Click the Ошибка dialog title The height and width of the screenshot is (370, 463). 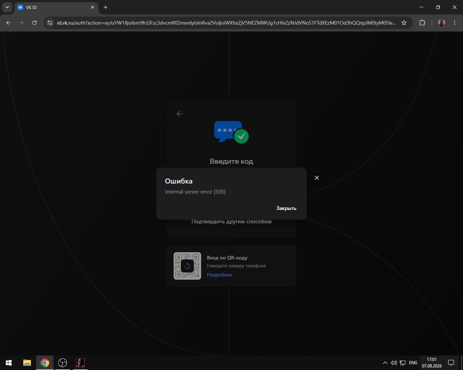(x=179, y=181)
